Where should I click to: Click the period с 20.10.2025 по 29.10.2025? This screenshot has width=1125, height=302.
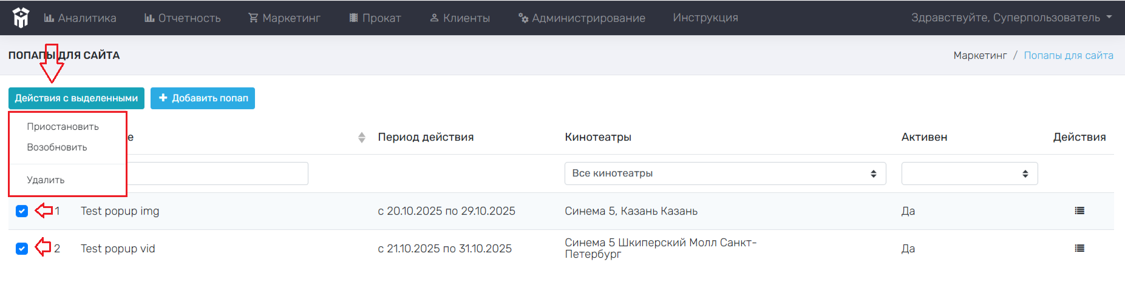[x=446, y=211]
